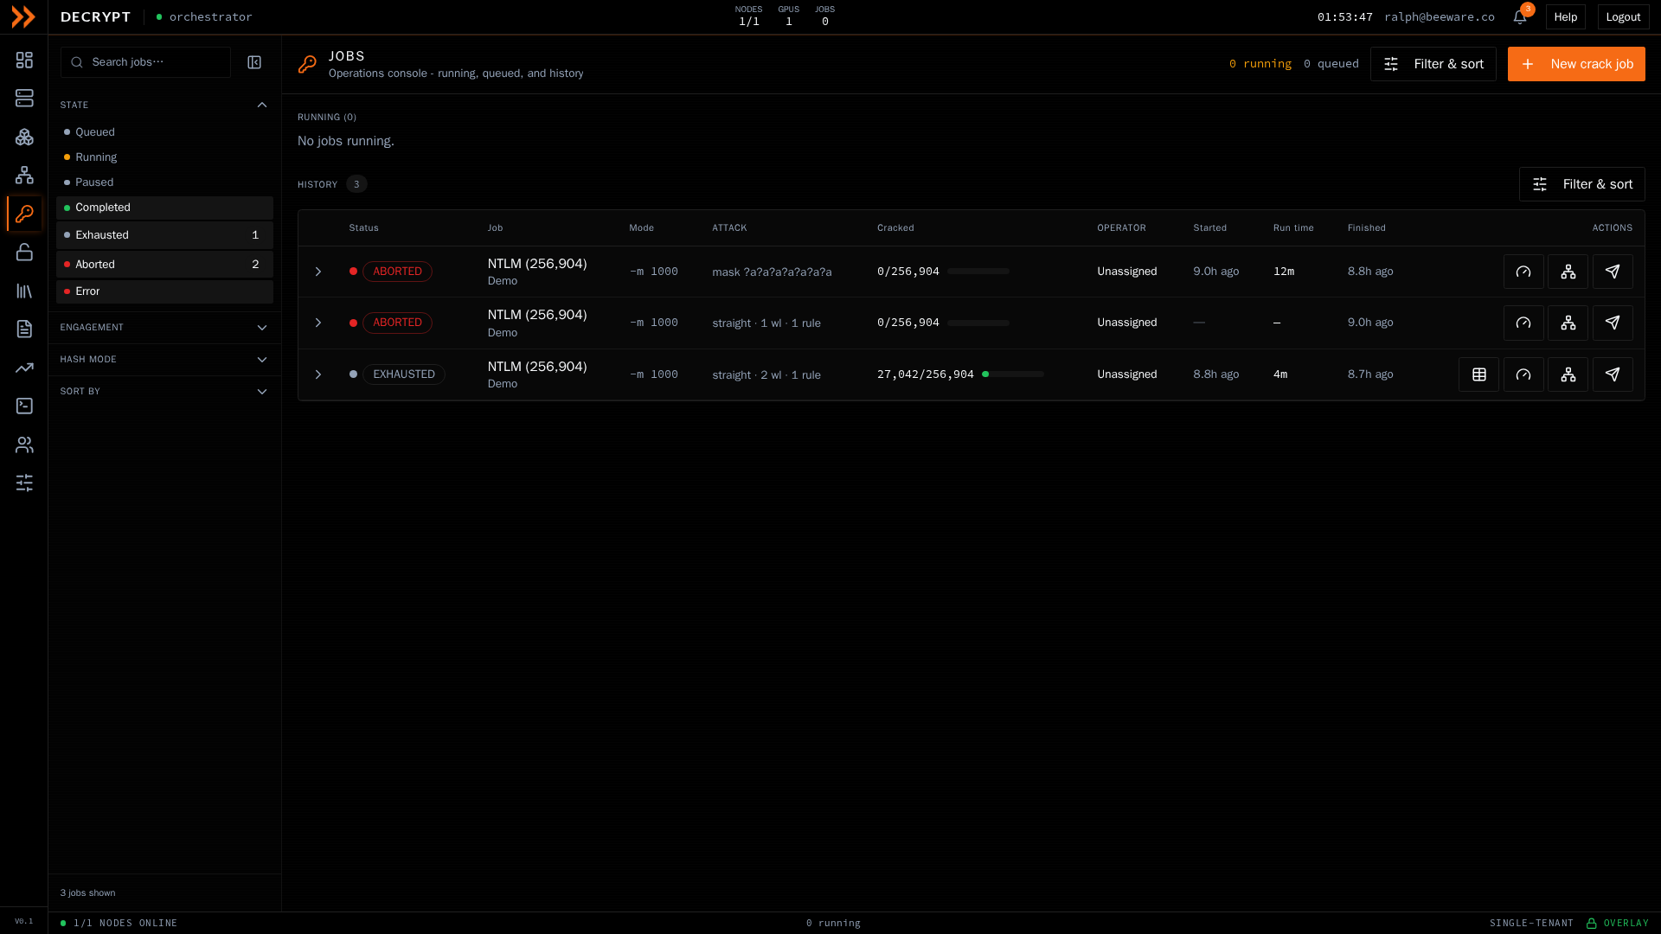Start a New crack job
The height and width of the screenshot is (934, 1661).
[1576, 64]
